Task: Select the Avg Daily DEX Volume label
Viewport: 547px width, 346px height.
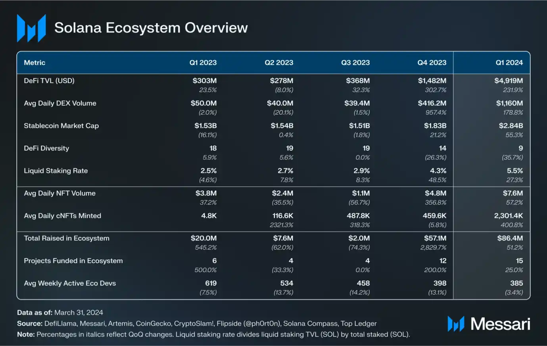Action: (x=60, y=103)
